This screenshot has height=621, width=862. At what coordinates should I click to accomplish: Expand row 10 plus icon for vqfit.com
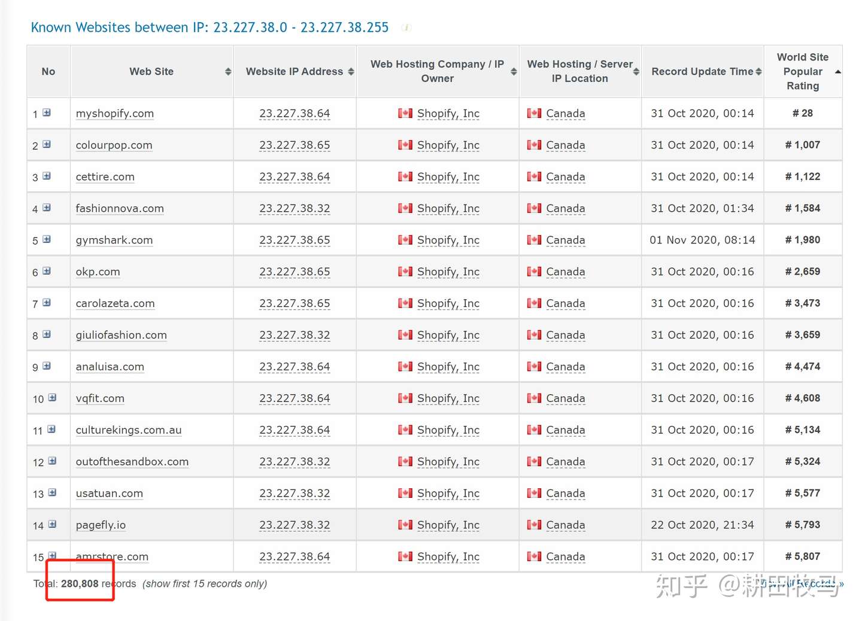pyautogui.click(x=52, y=398)
